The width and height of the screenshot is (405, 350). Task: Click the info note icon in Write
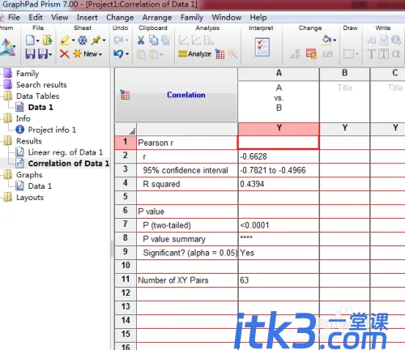pyautogui.click(x=396, y=41)
